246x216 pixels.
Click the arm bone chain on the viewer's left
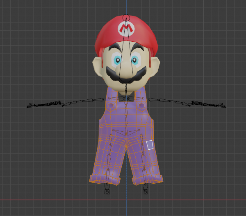[x=83, y=101]
